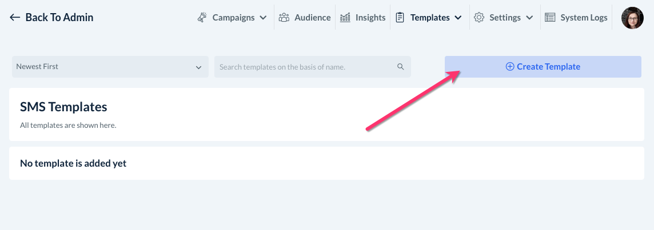Click the search magnifier icon

point(401,67)
